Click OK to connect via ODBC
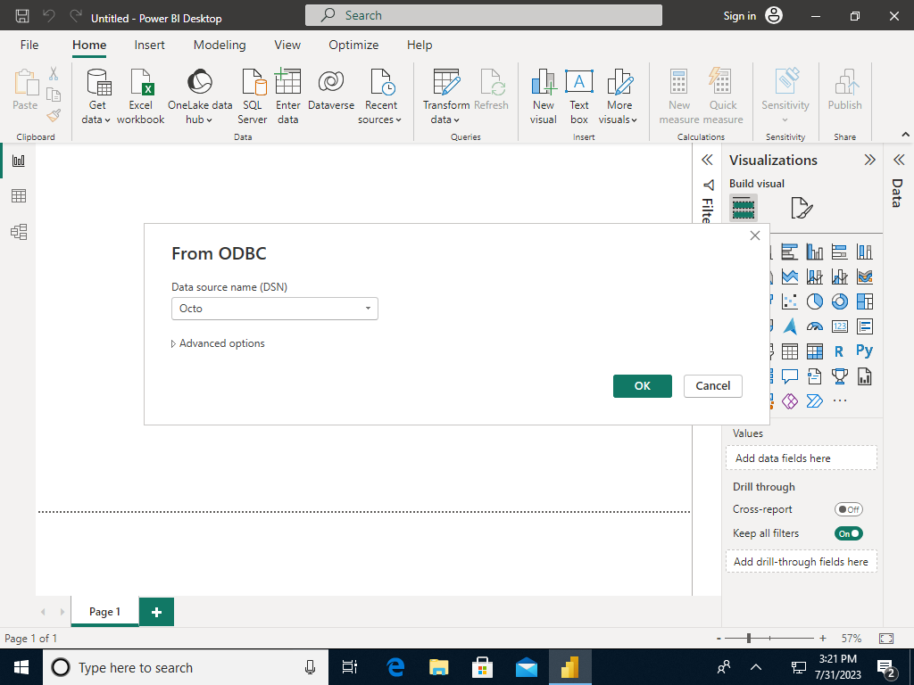Image resolution: width=914 pixels, height=685 pixels. click(642, 385)
